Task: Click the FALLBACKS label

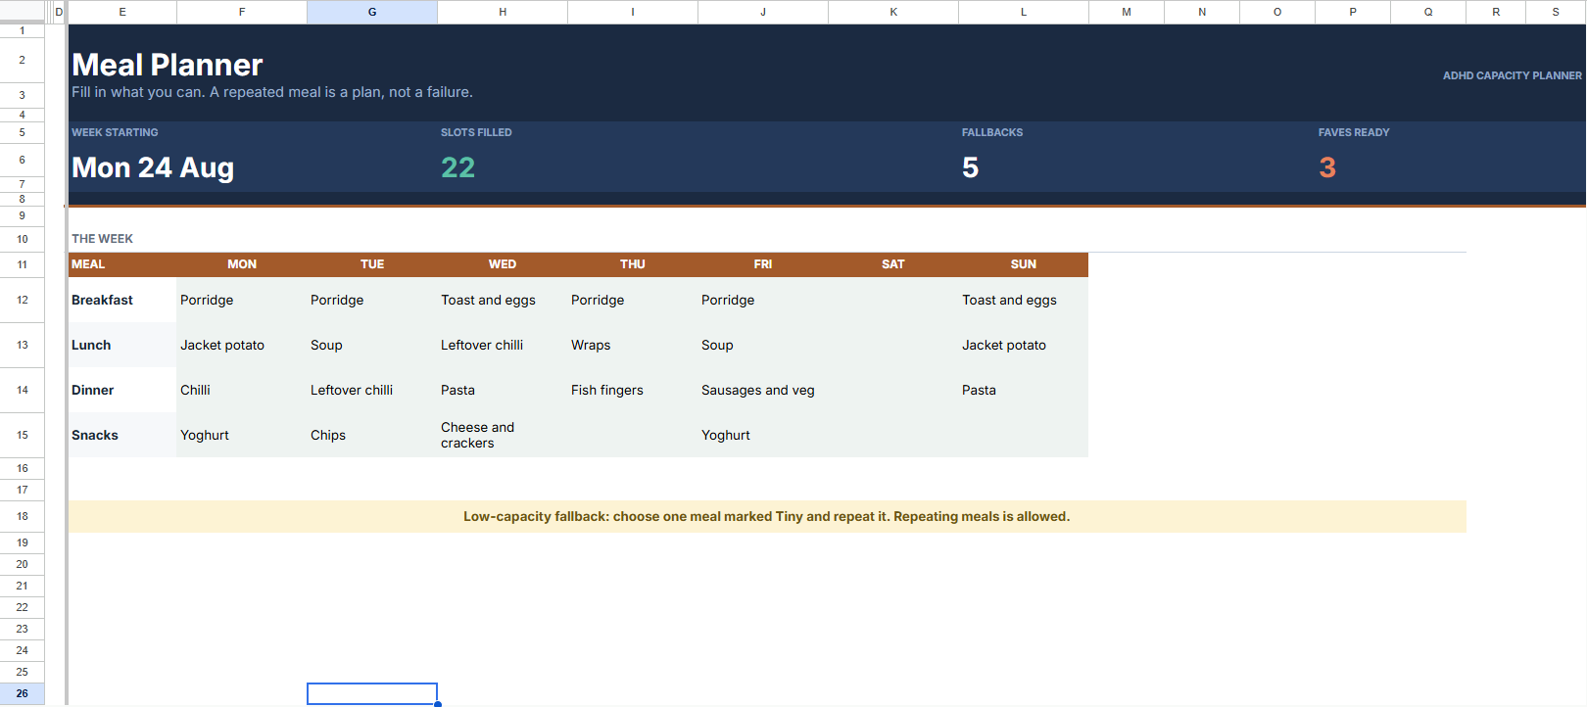Action: [992, 132]
